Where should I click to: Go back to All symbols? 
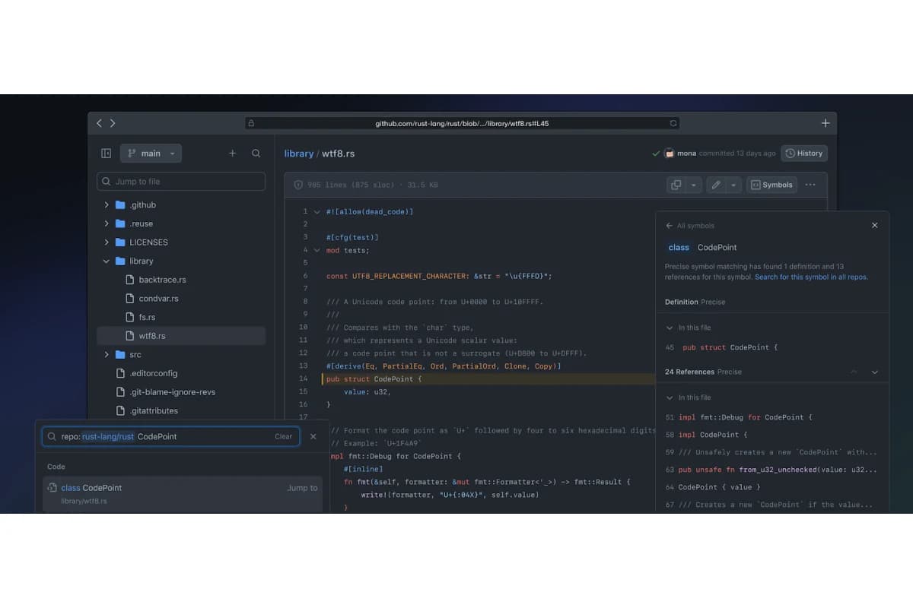[690, 226]
